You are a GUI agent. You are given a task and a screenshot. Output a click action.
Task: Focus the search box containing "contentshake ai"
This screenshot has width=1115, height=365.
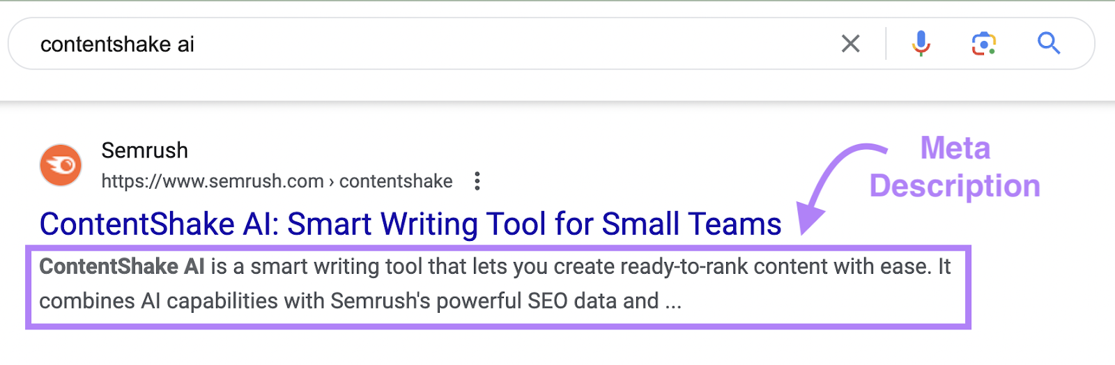point(418,44)
